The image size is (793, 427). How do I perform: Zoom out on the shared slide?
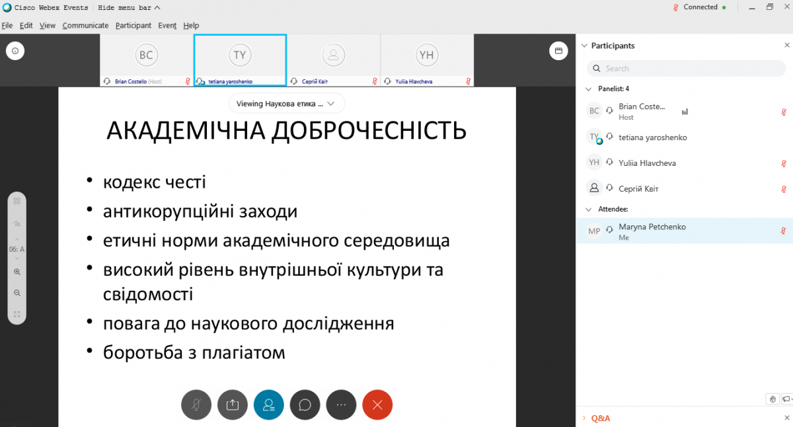coord(17,293)
